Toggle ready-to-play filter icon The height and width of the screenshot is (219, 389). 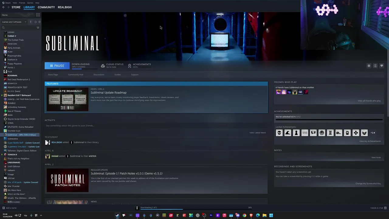[39, 22]
